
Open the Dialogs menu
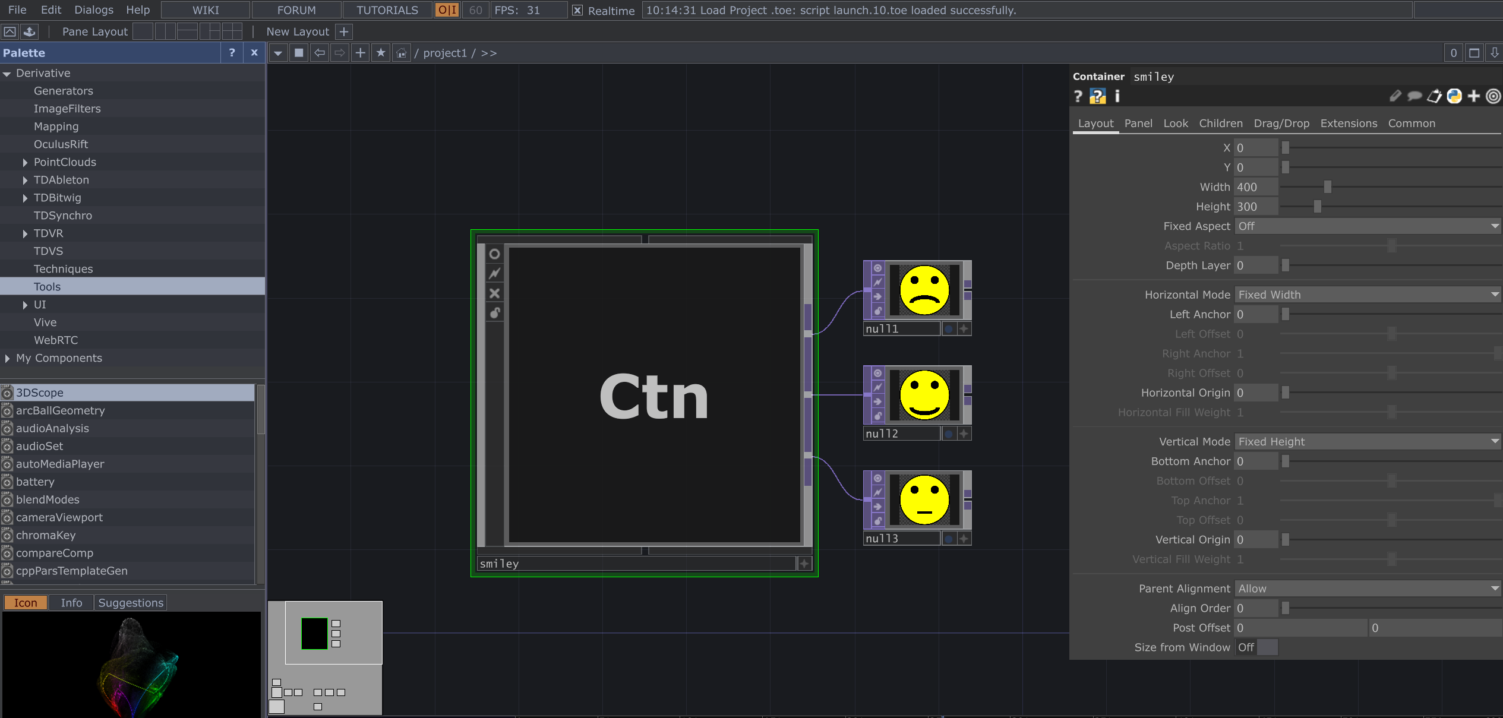pos(94,10)
